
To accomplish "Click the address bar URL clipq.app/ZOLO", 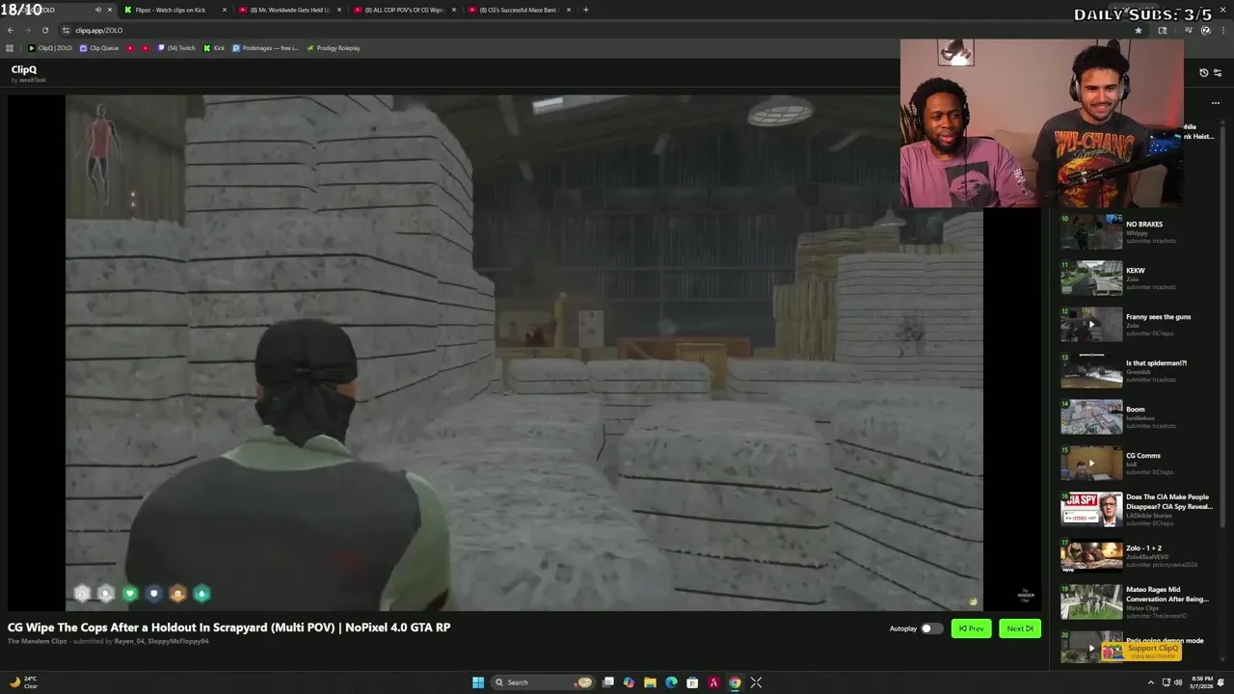I will (99, 30).
